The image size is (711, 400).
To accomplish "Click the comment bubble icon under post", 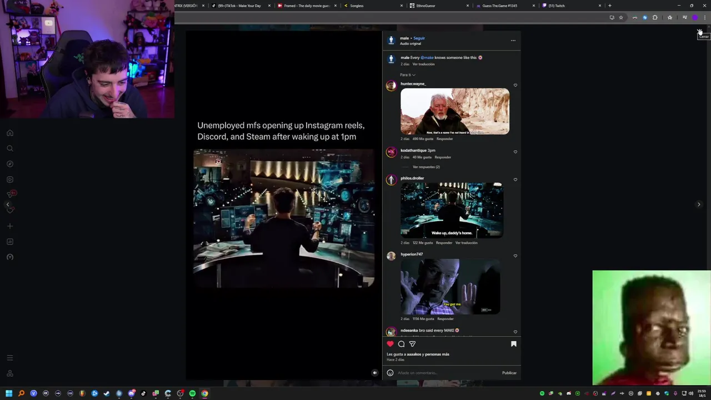I will [x=401, y=344].
